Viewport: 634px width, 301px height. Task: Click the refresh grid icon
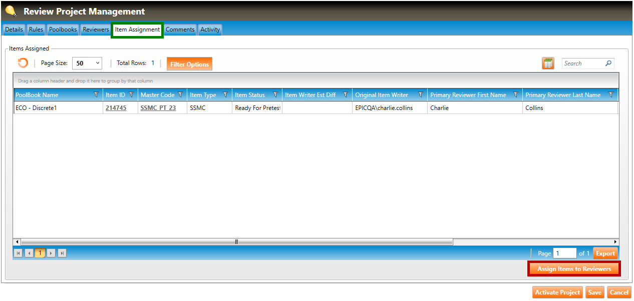[23, 63]
